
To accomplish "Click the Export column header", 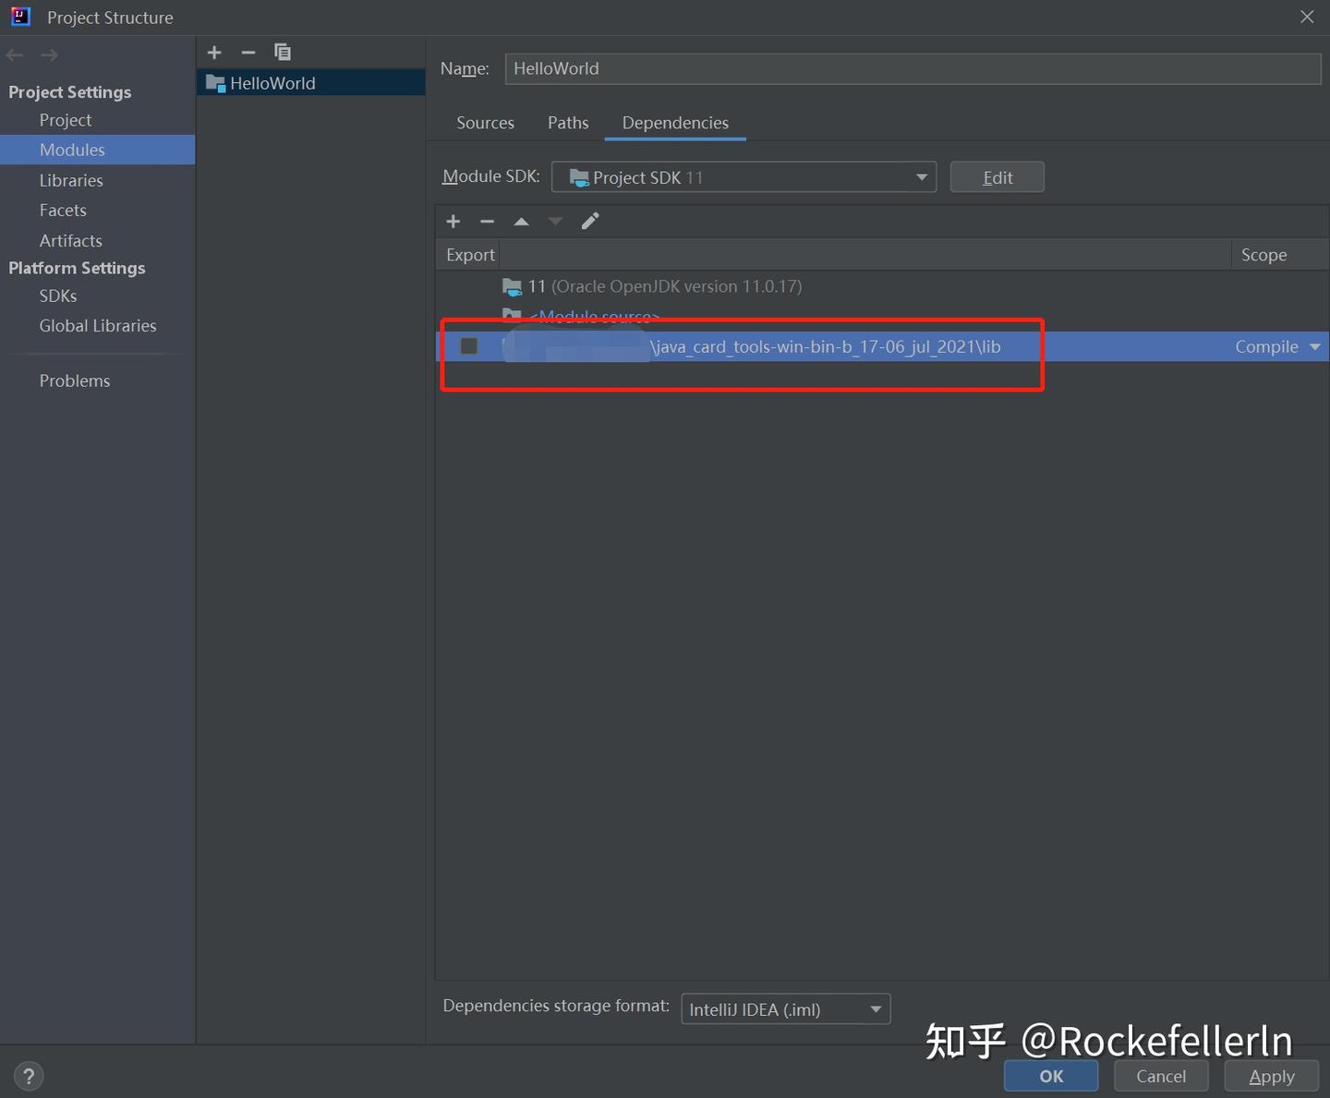I will [x=470, y=255].
